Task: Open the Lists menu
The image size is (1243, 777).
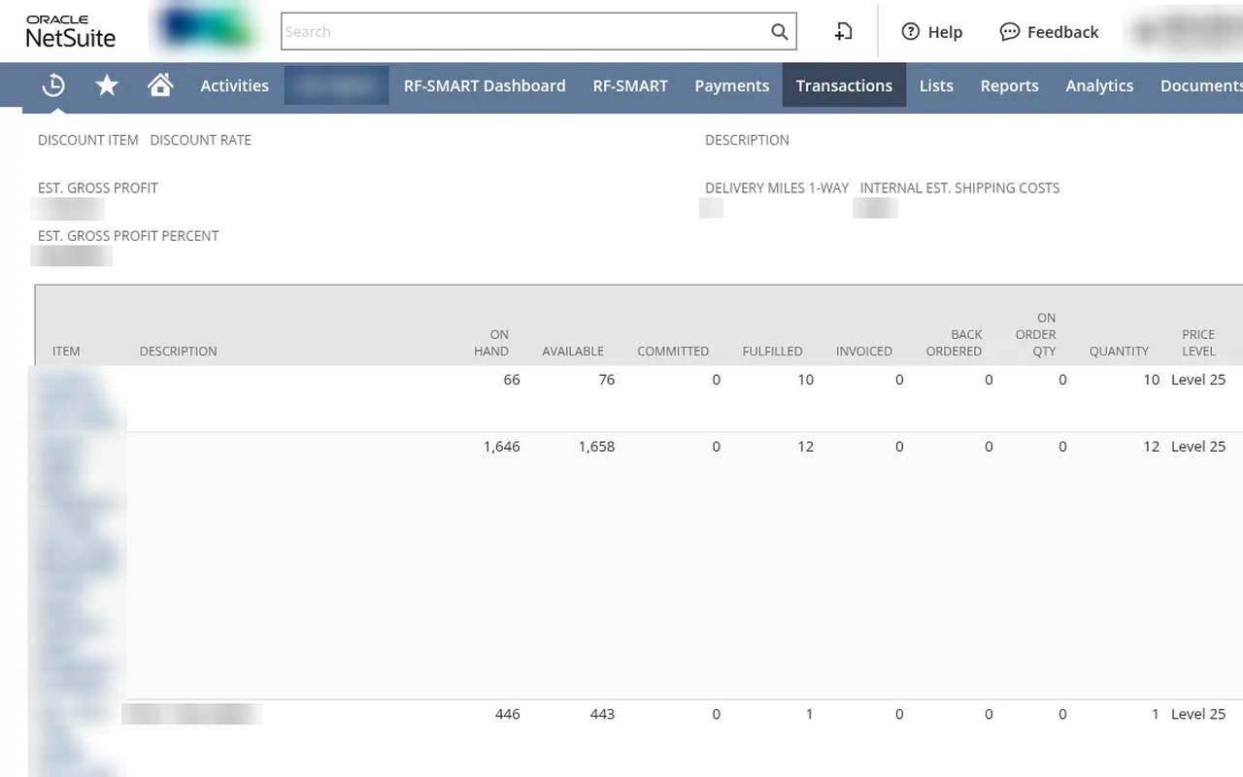Action: [936, 85]
